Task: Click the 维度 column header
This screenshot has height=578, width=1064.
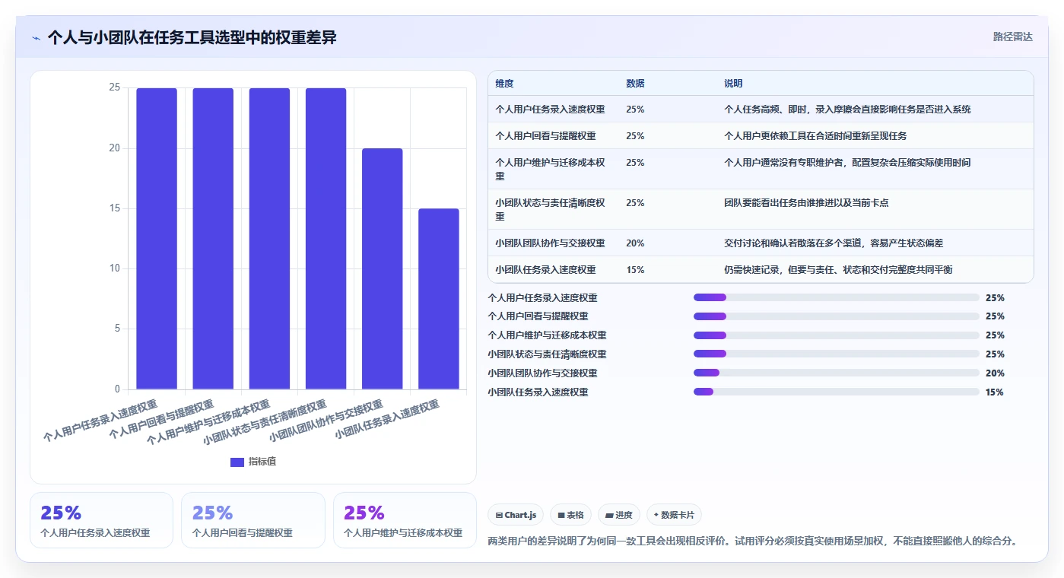Action: 504,84
